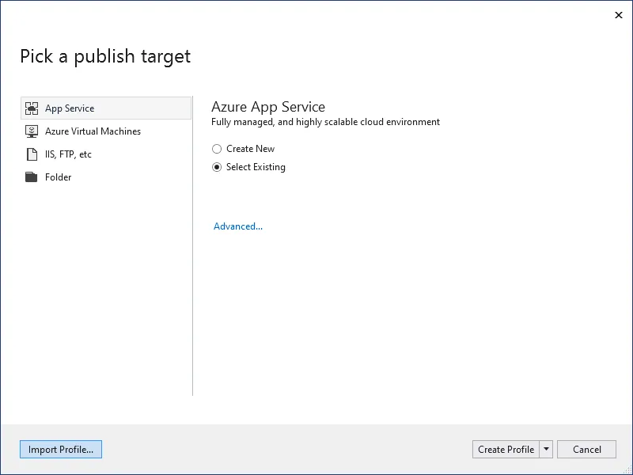This screenshot has height=475, width=633.
Task: Click the Create New option label
Action: click(x=250, y=149)
